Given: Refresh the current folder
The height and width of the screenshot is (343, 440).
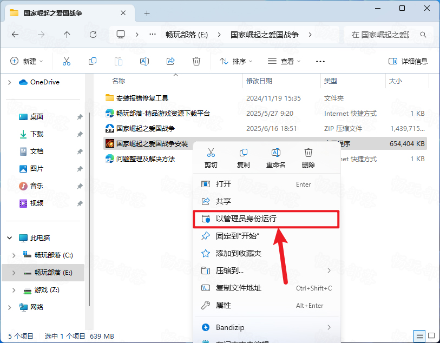Looking at the screenshot, I should 93,35.
